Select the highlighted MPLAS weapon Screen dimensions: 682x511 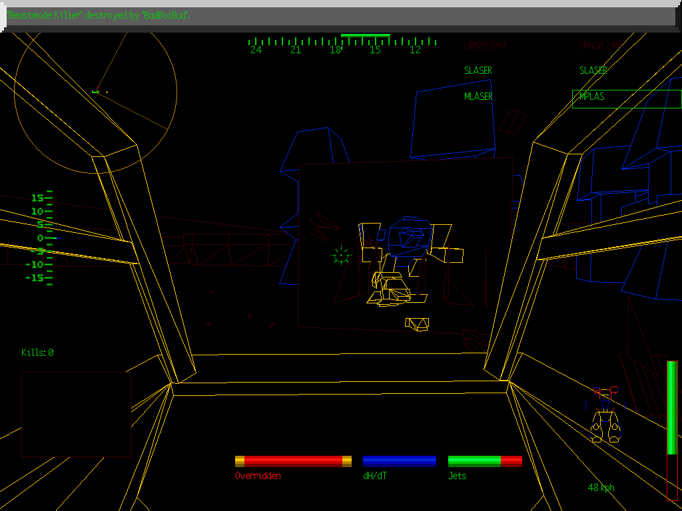pos(626,98)
